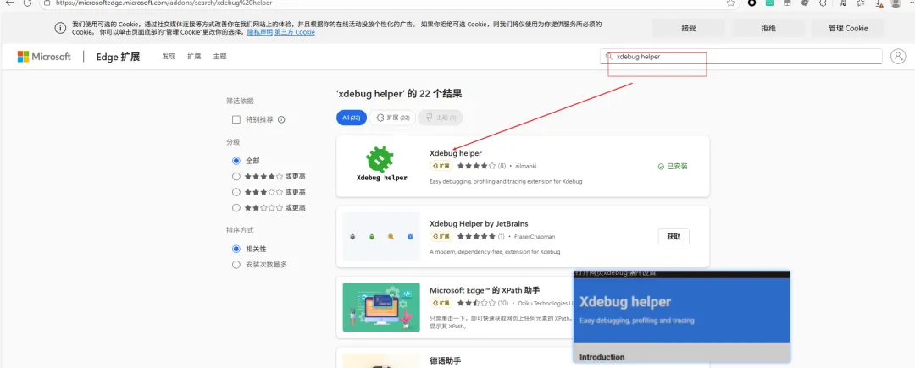
Task: Click 'Easy debugging, profiling and tracing extension' description
Action: point(506,182)
